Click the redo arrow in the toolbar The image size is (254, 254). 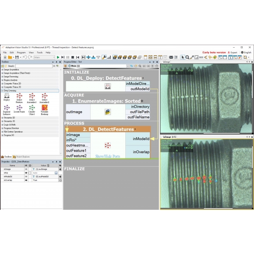30,57
